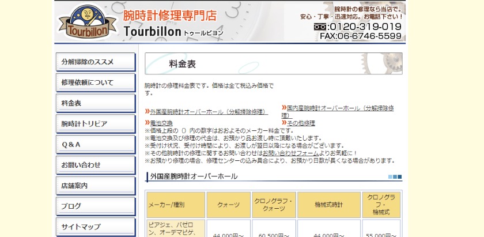Click the 機械式時計 column header
The width and height of the screenshot is (484, 237).
click(x=329, y=205)
